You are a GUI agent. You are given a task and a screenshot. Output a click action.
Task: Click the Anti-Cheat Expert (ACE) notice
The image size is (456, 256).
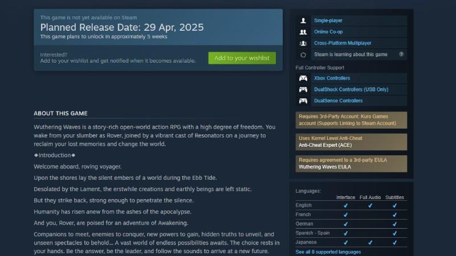point(351,142)
